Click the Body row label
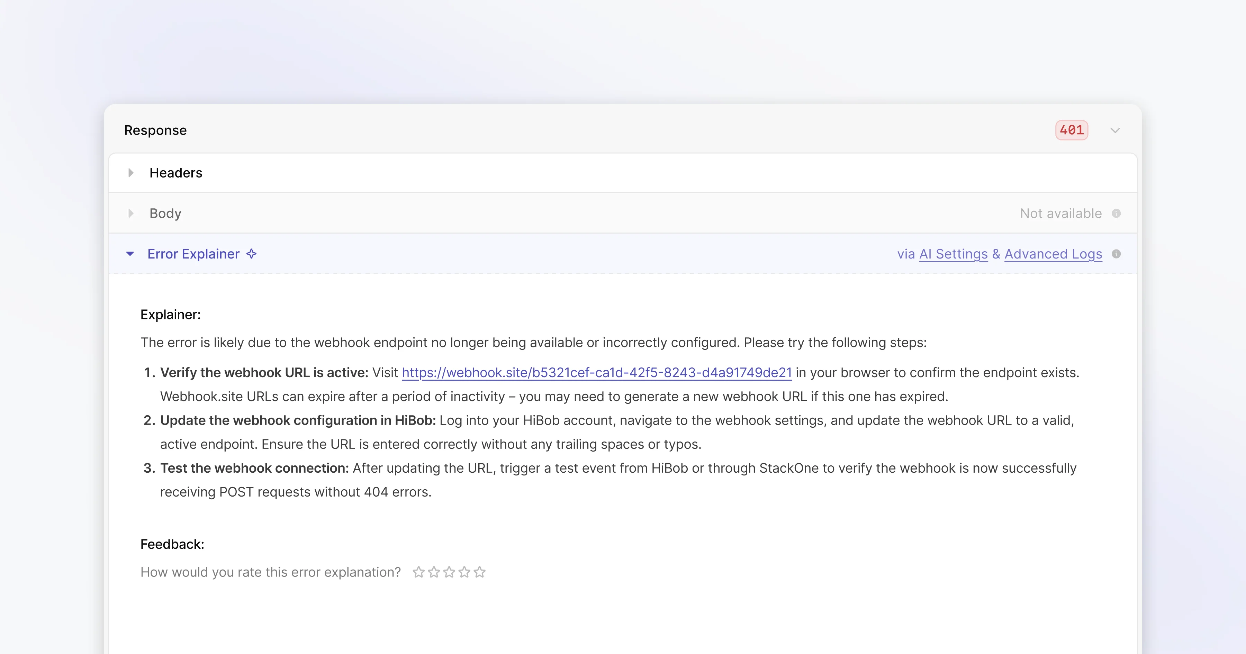The image size is (1246, 654). click(x=165, y=213)
